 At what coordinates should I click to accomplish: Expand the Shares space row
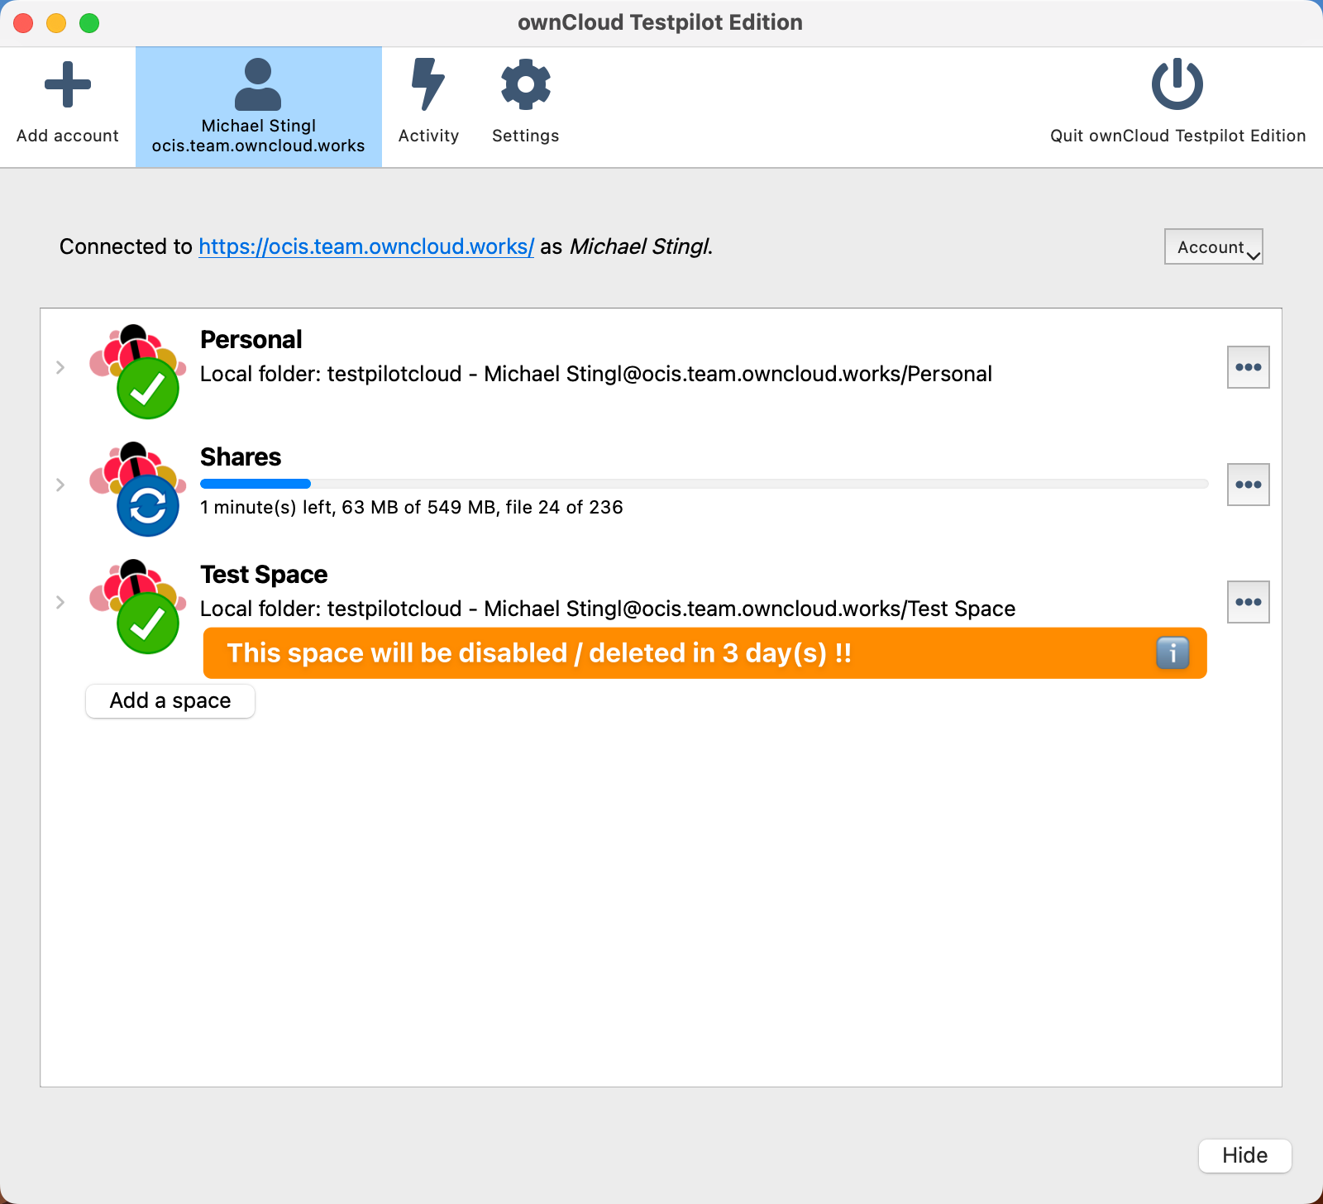pyautogui.click(x=60, y=485)
